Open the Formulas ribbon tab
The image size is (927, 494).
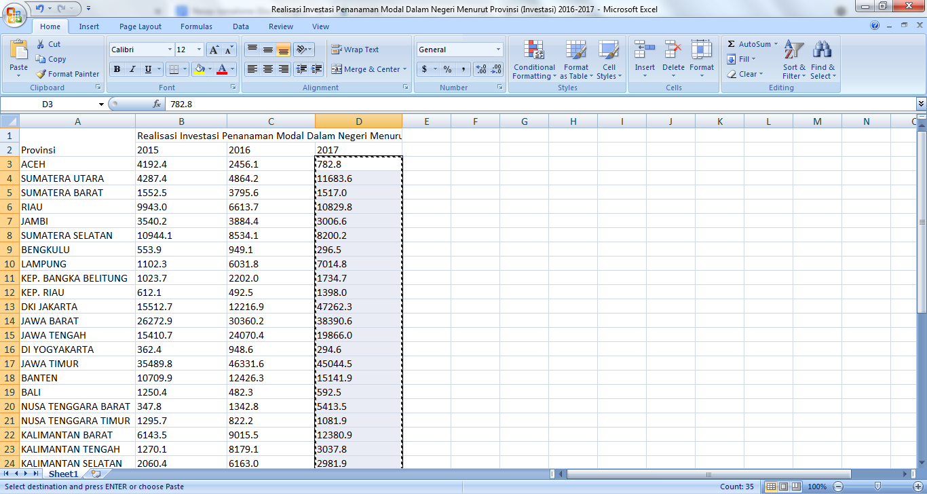196,26
